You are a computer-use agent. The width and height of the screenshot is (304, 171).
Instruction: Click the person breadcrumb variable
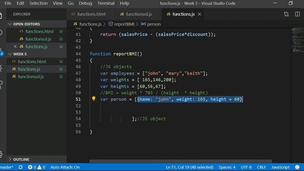pos(151,24)
